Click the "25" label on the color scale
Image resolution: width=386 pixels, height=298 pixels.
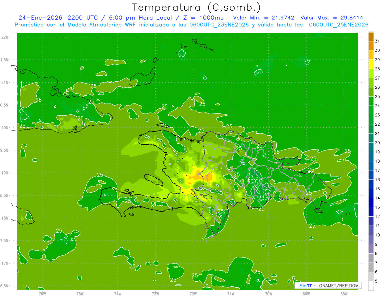377,96
